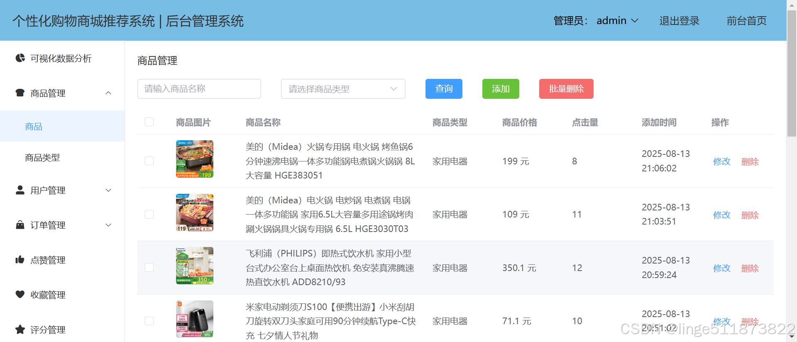Click the 添加时间 column header
The width and height of the screenshot is (797, 342).
659,122
